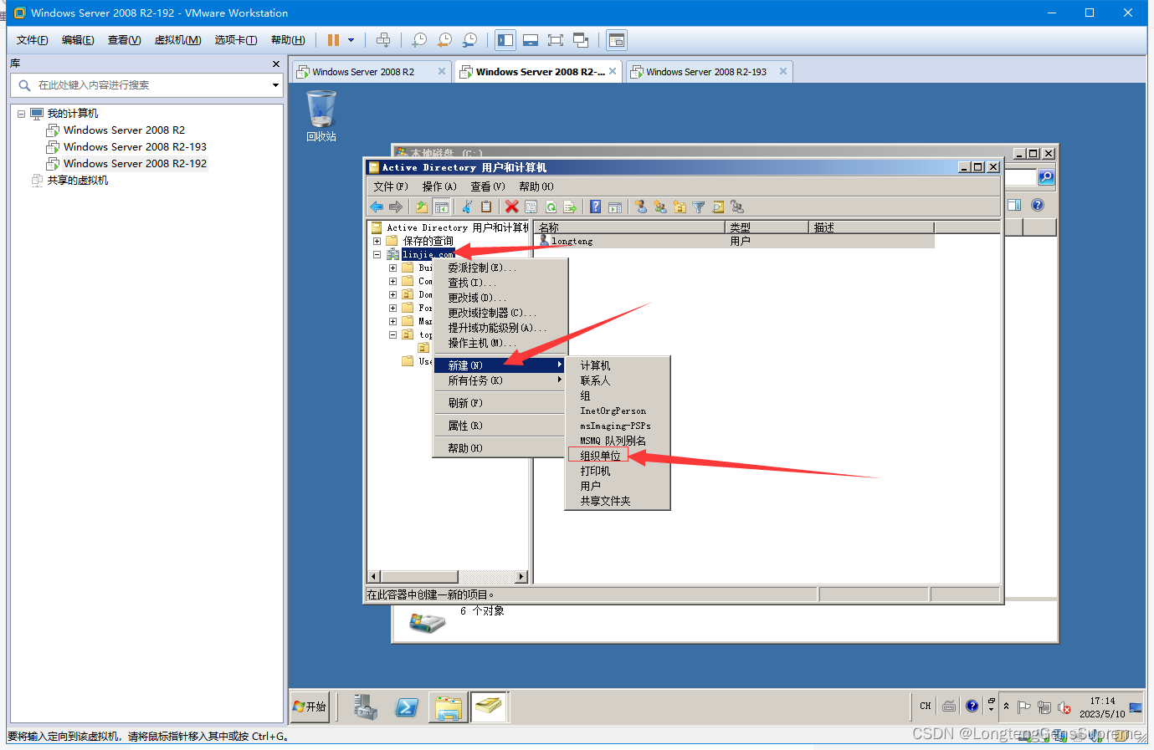This screenshot has width=1154, height=750.
Task: Select Windows Server 2008 R2-193 in library
Action: tap(135, 147)
